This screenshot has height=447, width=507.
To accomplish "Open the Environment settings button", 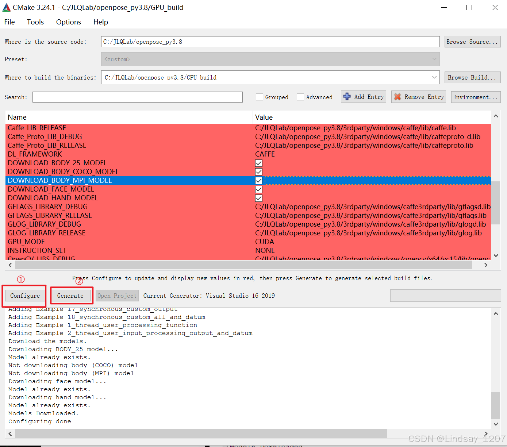I will click(476, 97).
